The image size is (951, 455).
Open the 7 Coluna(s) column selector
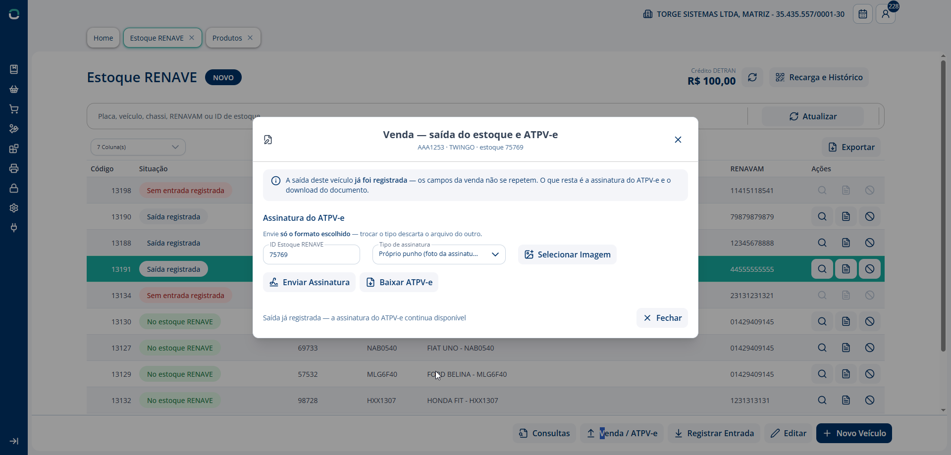pos(138,147)
